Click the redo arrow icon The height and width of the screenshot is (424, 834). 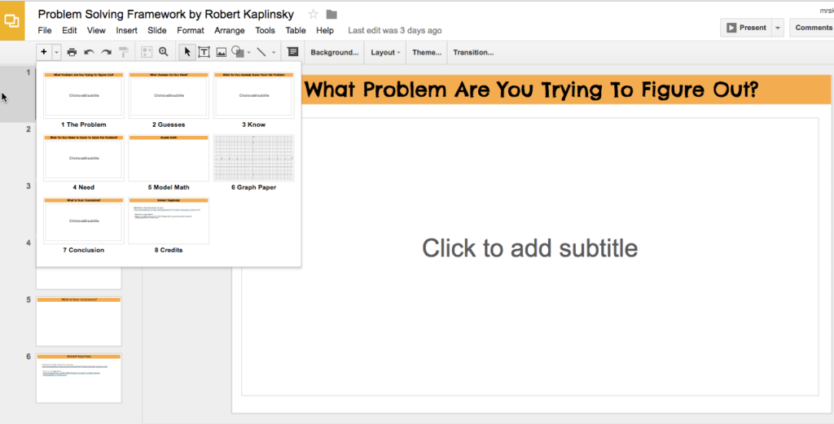click(107, 52)
